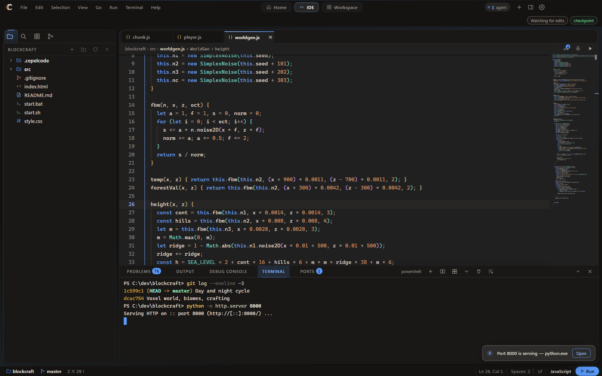Run the file with editor play icon

(590, 49)
